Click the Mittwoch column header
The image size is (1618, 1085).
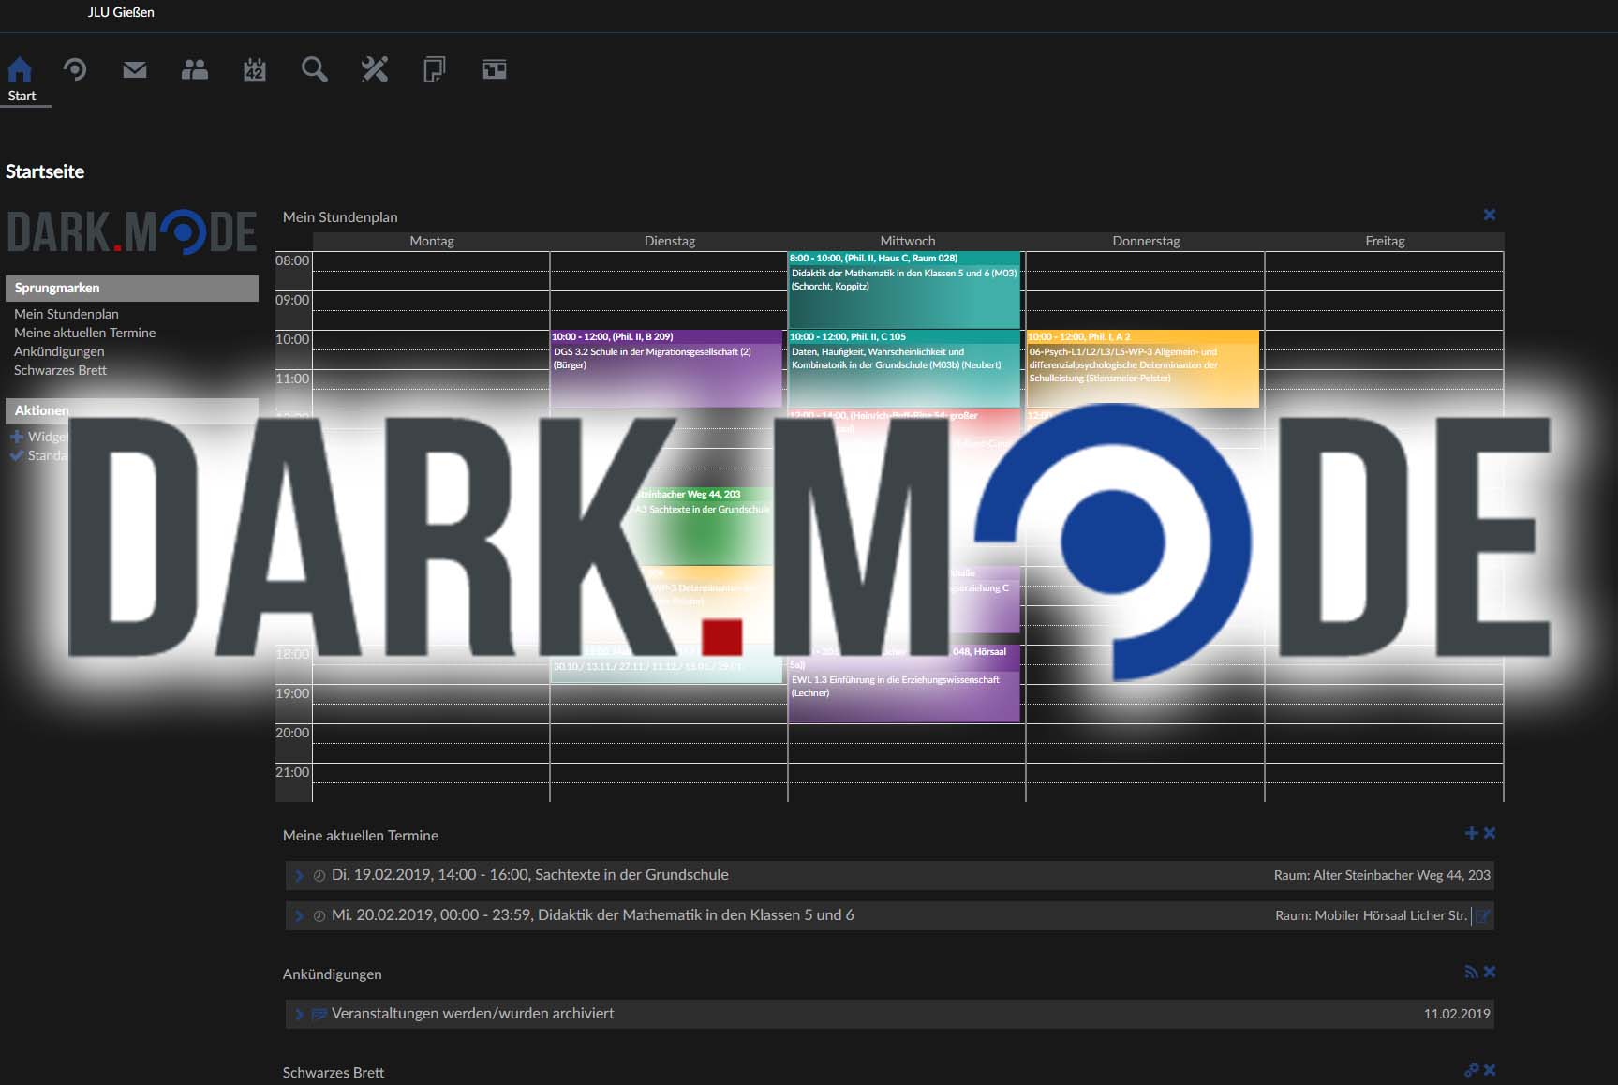[908, 241]
